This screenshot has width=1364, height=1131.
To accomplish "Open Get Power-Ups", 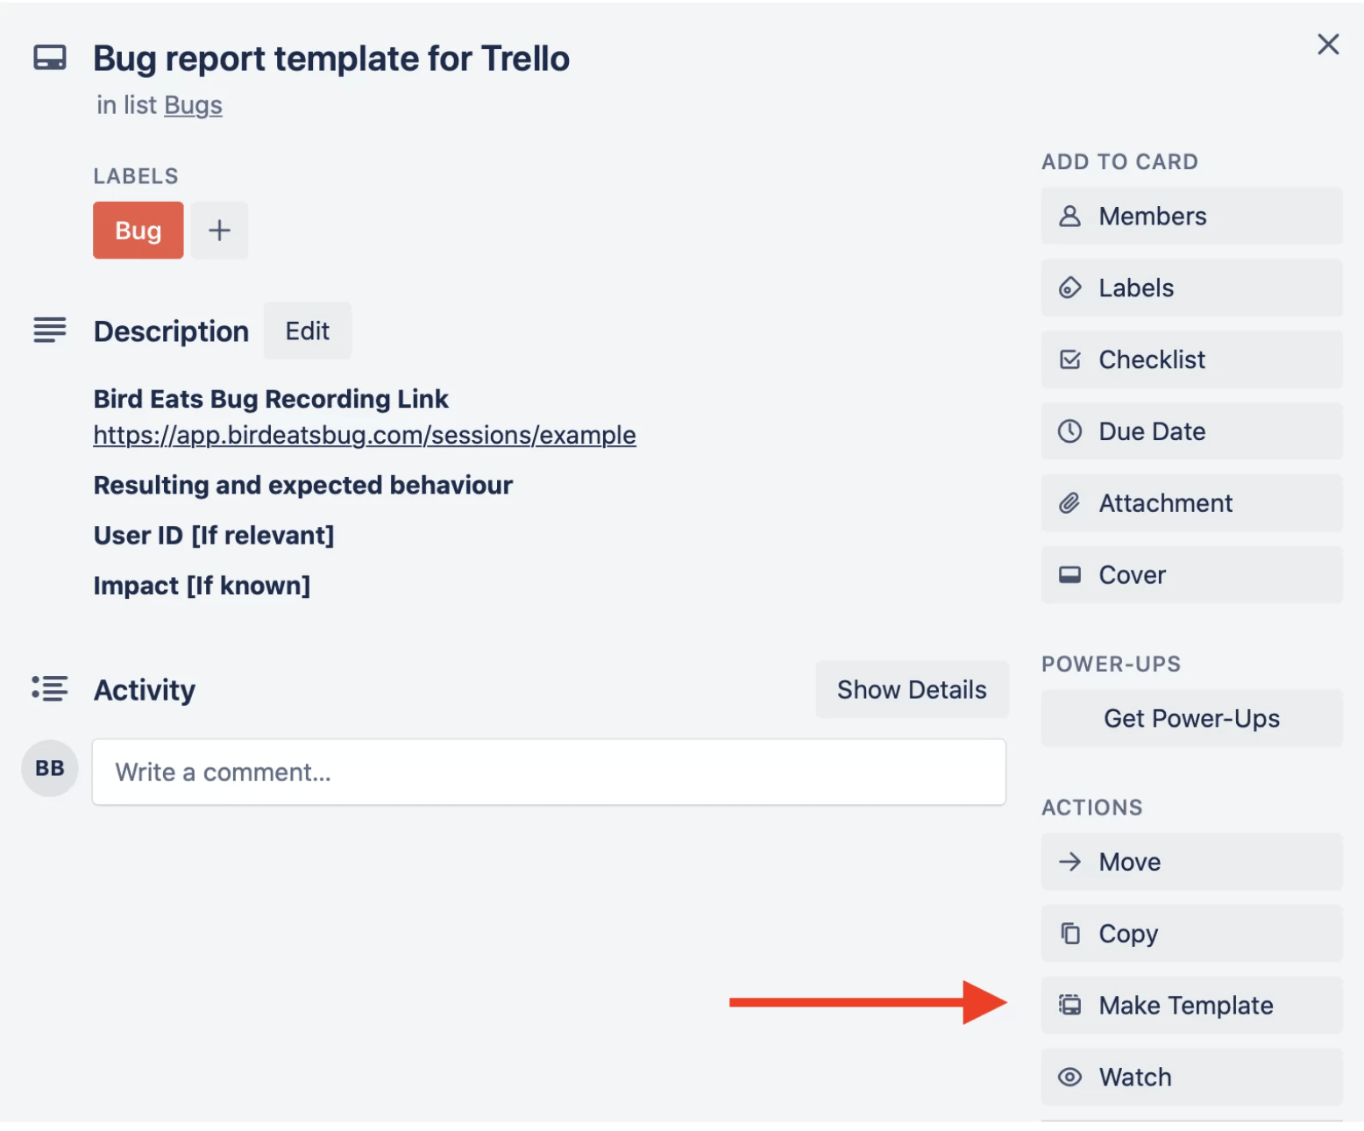I will pyautogui.click(x=1190, y=717).
